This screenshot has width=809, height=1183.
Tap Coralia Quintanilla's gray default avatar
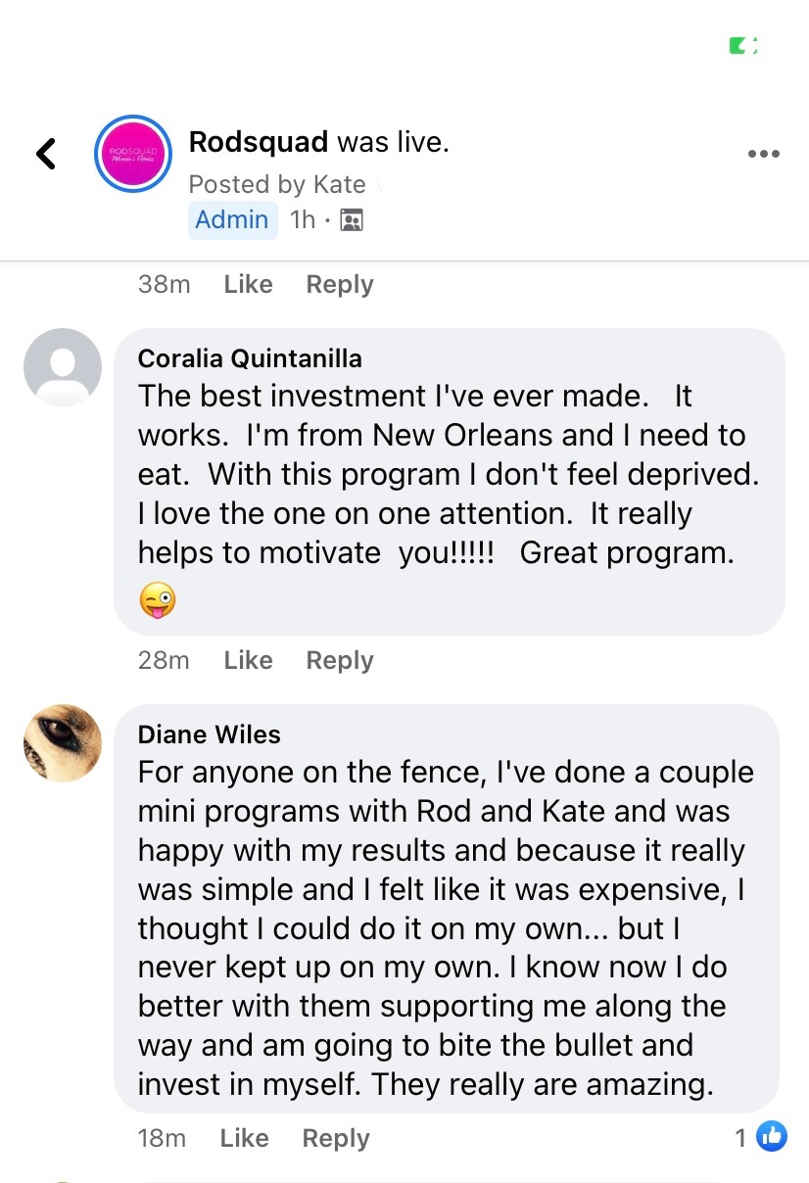(x=63, y=367)
